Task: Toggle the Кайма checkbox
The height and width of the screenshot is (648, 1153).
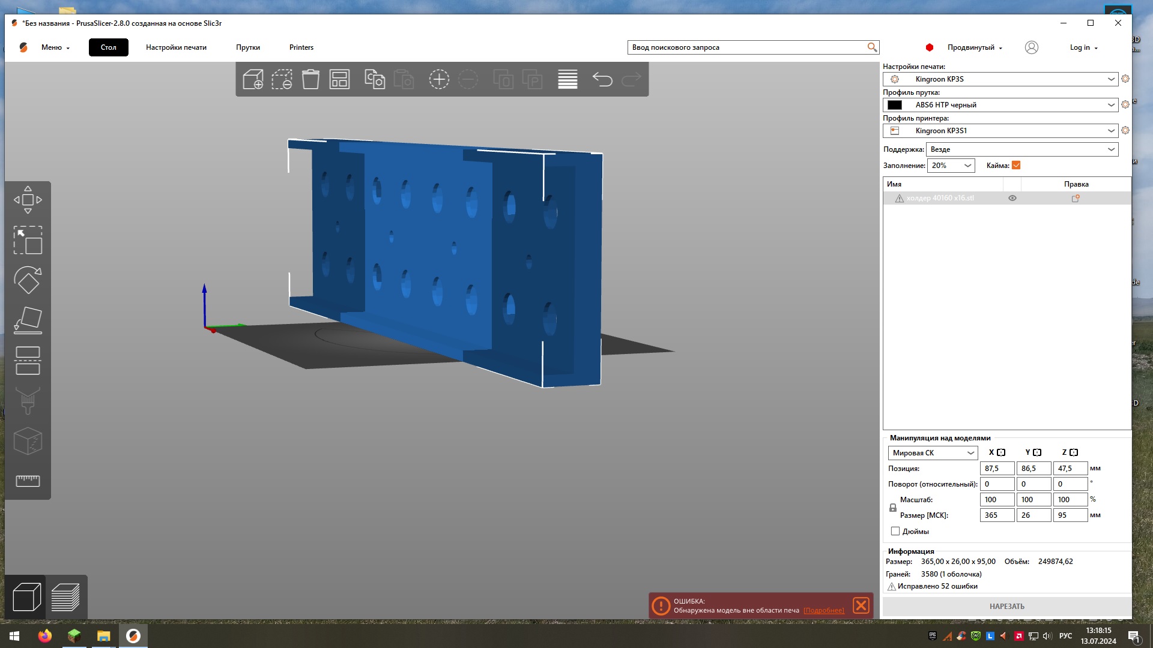Action: click(x=1016, y=166)
